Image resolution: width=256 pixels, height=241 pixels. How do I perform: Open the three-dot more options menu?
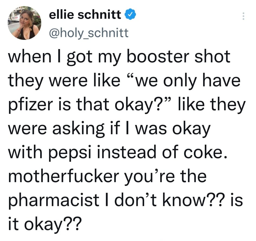click(243, 17)
